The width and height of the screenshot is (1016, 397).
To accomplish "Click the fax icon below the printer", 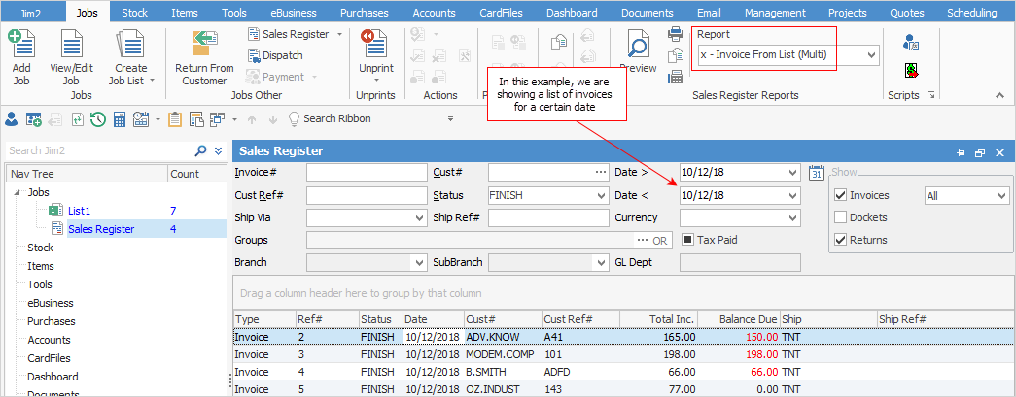I will (676, 77).
